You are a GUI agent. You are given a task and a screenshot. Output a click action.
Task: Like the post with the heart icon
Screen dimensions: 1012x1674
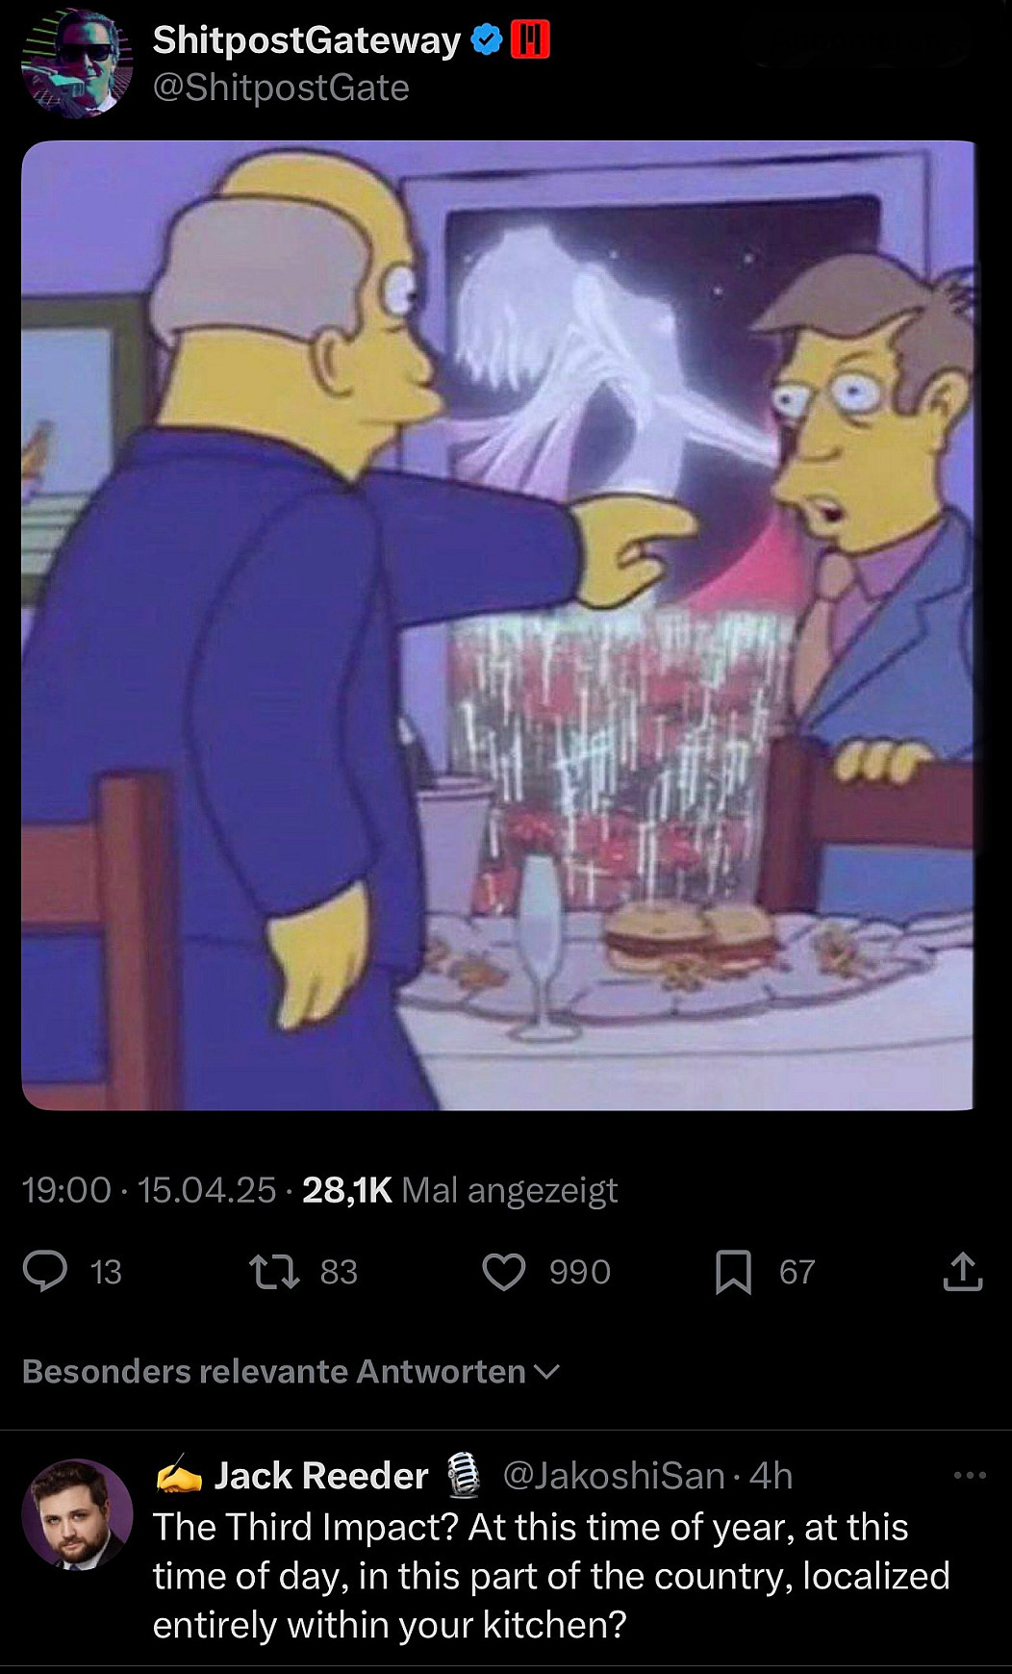click(504, 1272)
